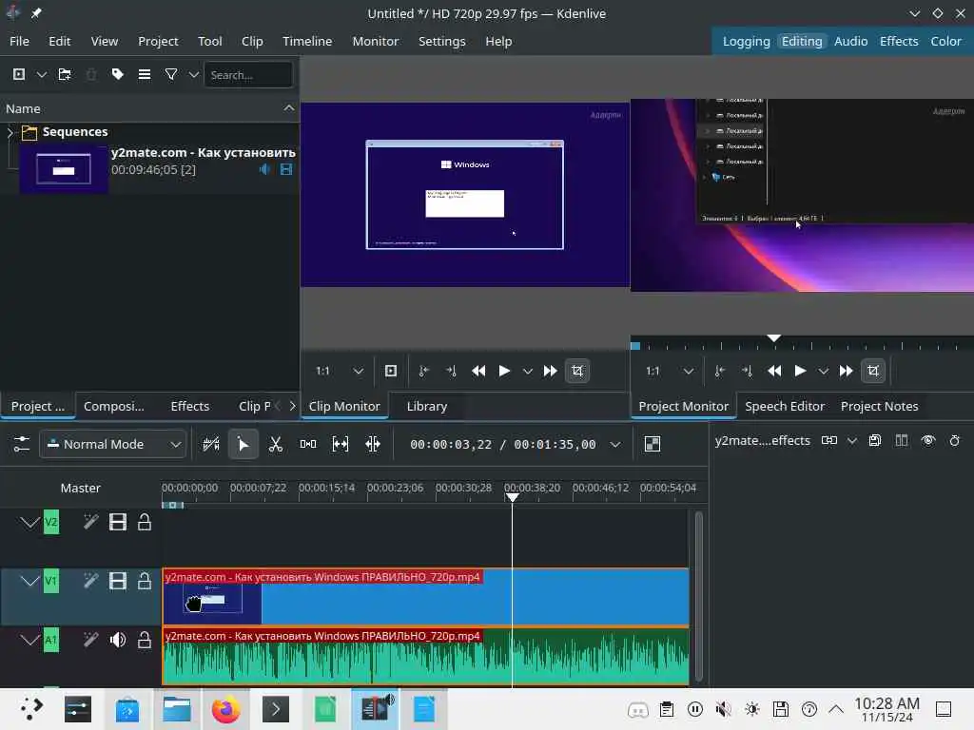Save the effect stack icon
Screen dimensions: 974x730
point(875,440)
